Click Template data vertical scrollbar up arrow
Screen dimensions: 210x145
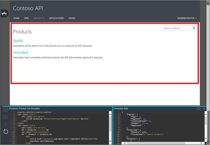pos(206,115)
